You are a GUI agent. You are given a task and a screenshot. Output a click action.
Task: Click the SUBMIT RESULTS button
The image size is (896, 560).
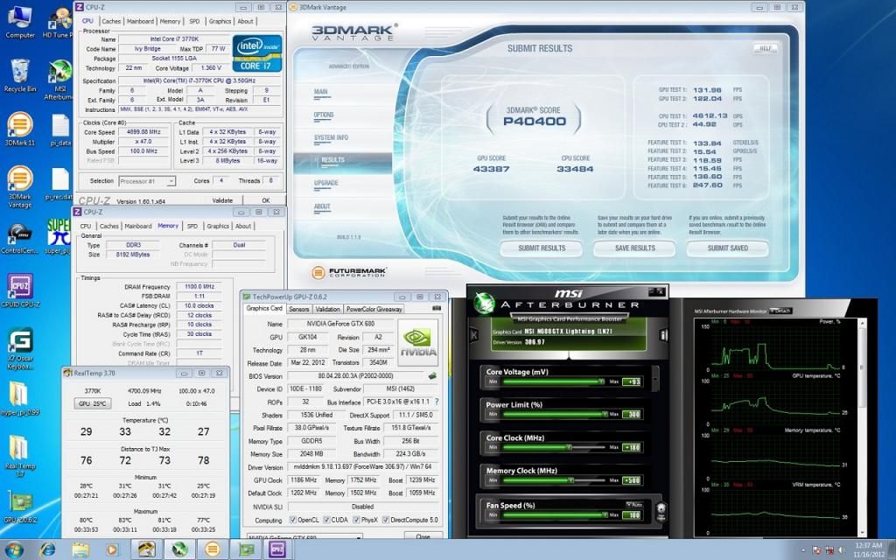point(542,248)
